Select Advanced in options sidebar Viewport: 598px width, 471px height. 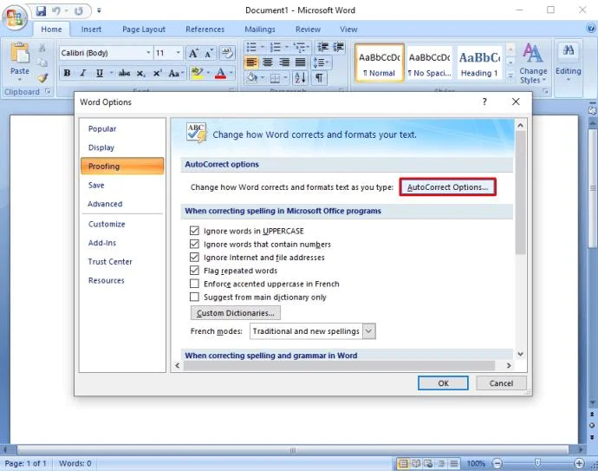(105, 204)
